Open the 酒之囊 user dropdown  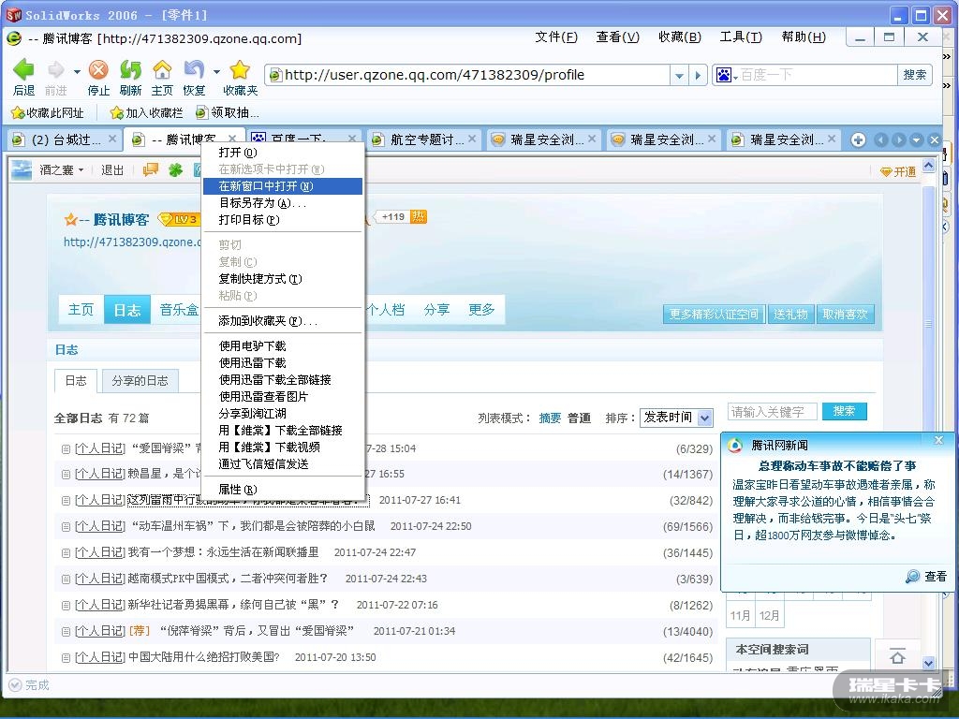point(62,169)
